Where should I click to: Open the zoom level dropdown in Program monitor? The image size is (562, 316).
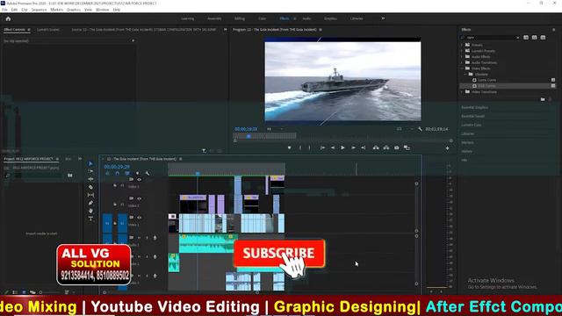tap(275, 129)
